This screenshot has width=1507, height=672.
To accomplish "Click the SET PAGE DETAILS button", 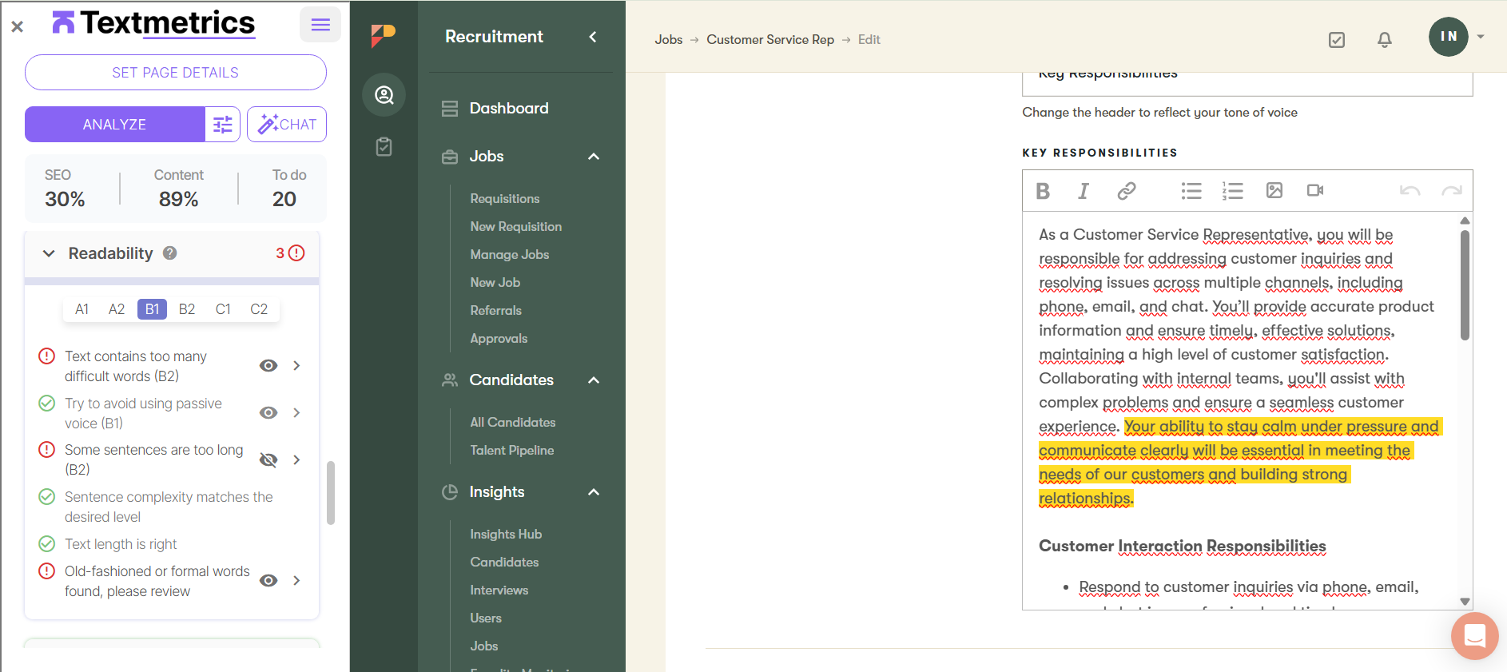I will click(x=176, y=73).
